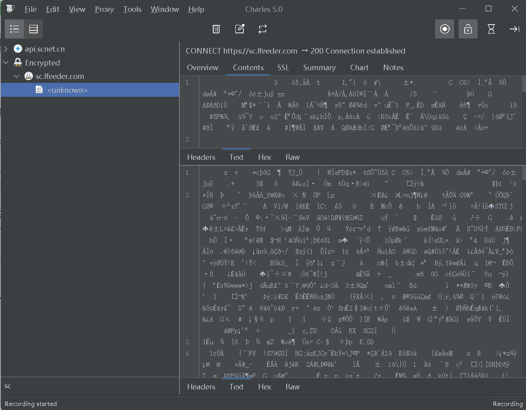Toggle SSL proxying padlock icon
The width and height of the screenshot is (526, 410).
click(468, 29)
